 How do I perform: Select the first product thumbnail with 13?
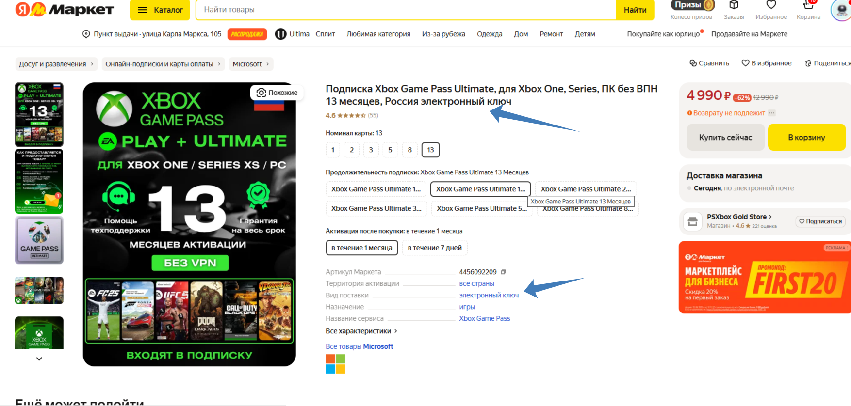point(39,114)
